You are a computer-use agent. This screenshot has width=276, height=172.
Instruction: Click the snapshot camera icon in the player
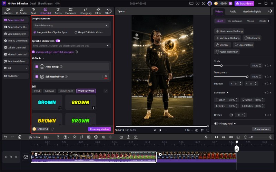coord(197,130)
